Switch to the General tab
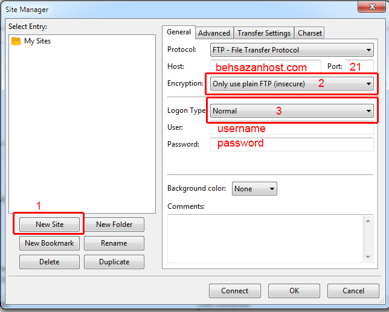Image resolution: width=389 pixels, height=312 pixels. click(179, 32)
